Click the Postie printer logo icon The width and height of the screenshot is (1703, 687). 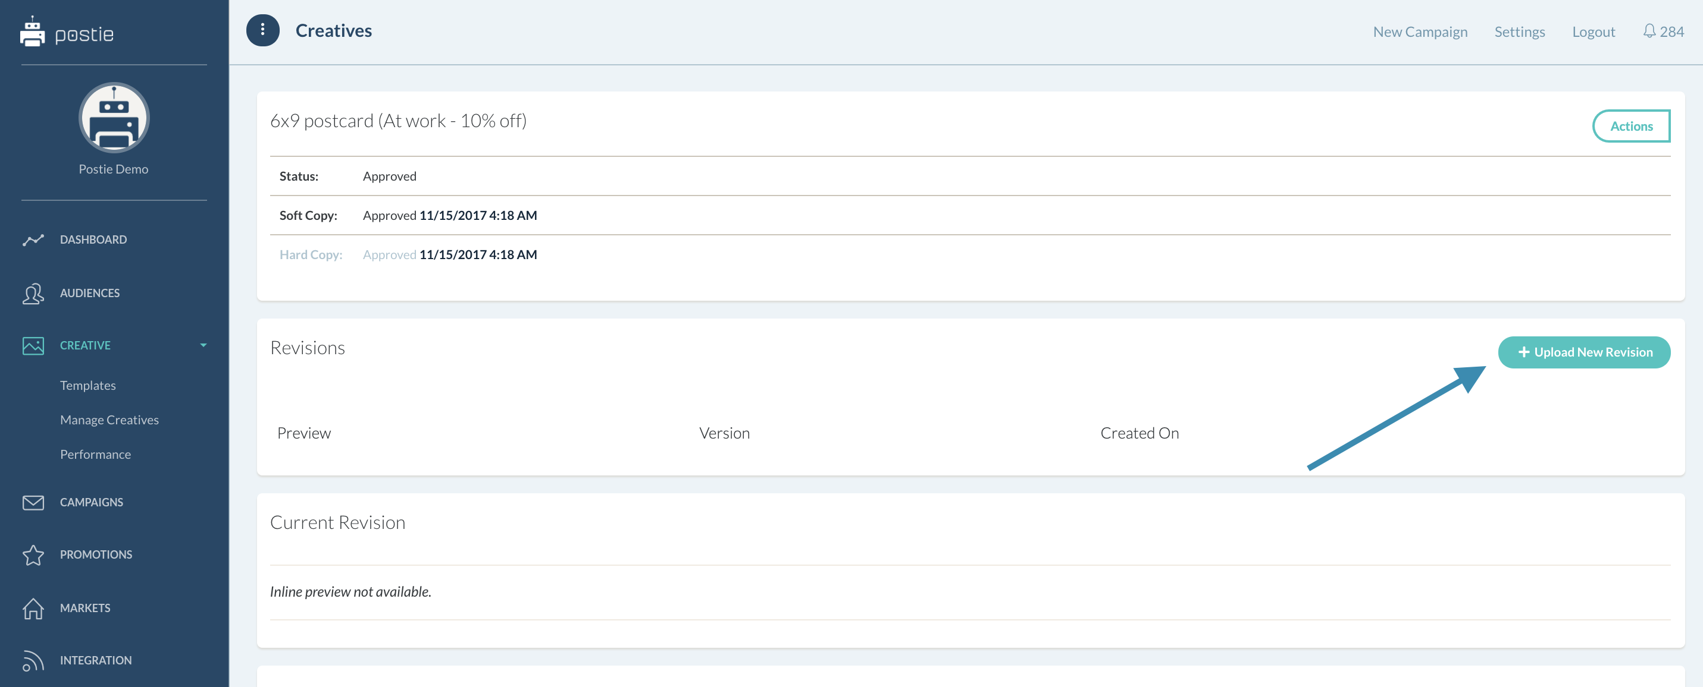[32, 32]
